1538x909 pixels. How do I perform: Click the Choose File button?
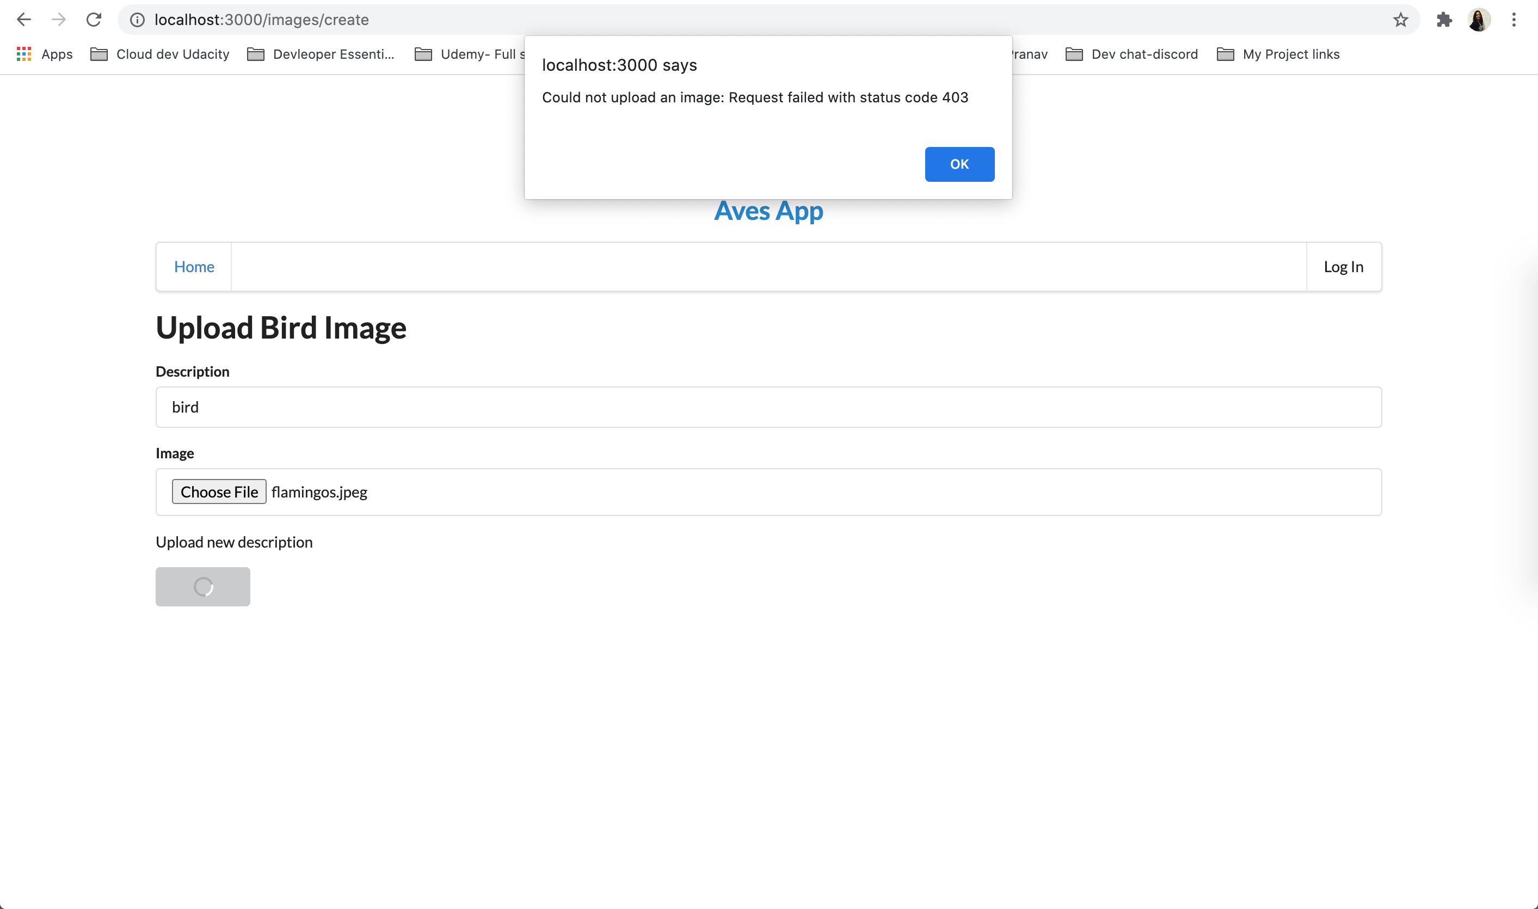[219, 492]
